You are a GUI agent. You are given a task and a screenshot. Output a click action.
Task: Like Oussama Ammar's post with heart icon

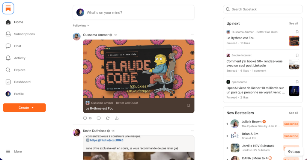pyautogui.click(x=85, y=118)
